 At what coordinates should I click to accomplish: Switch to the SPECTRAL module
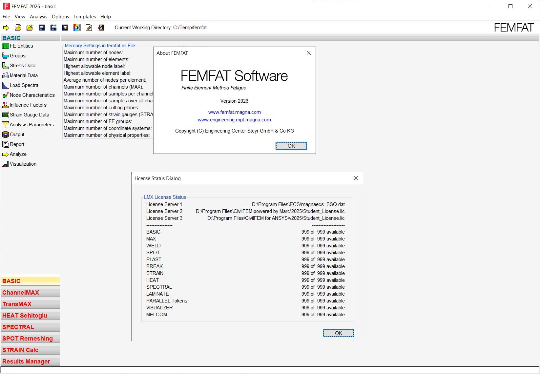(x=30, y=327)
